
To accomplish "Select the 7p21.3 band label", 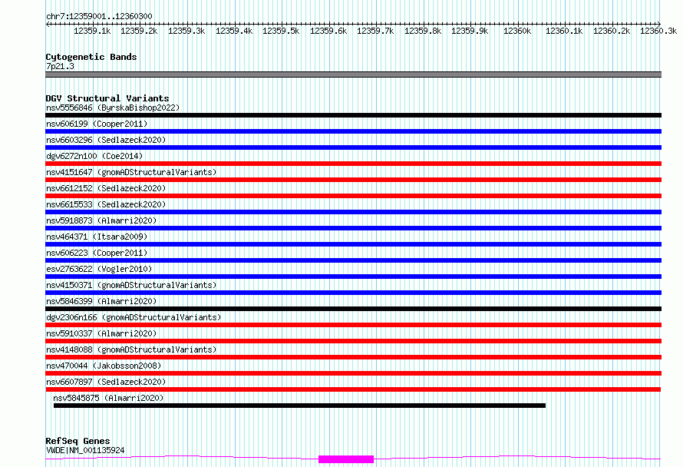I will click(60, 66).
